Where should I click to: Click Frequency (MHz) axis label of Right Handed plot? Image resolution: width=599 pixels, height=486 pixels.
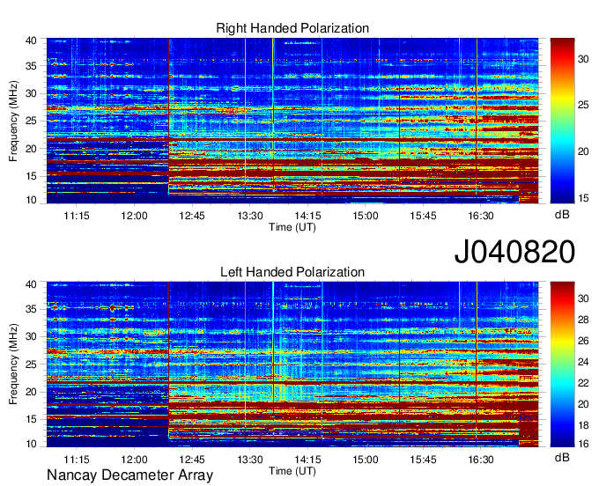pyautogui.click(x=13, y=121)
